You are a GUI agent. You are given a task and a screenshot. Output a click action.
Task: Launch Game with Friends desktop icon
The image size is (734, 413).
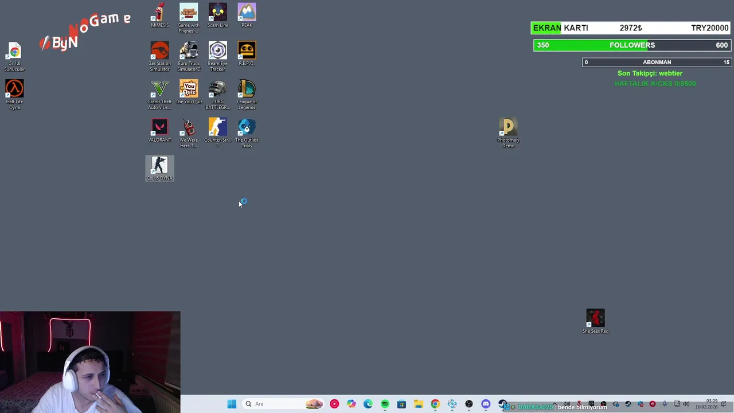tap(189, 18)
